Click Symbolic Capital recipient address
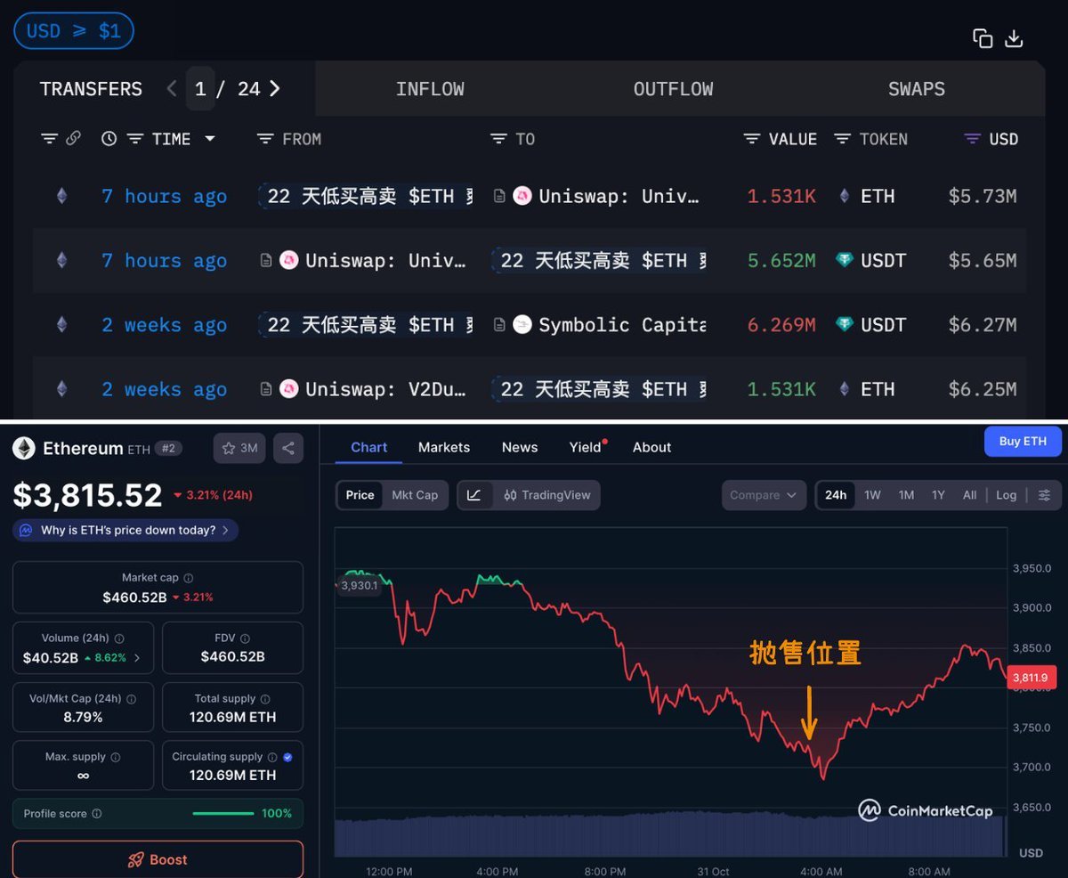Screen dimensions: 1068x878 pyautogui.click(x=622, y=325)
